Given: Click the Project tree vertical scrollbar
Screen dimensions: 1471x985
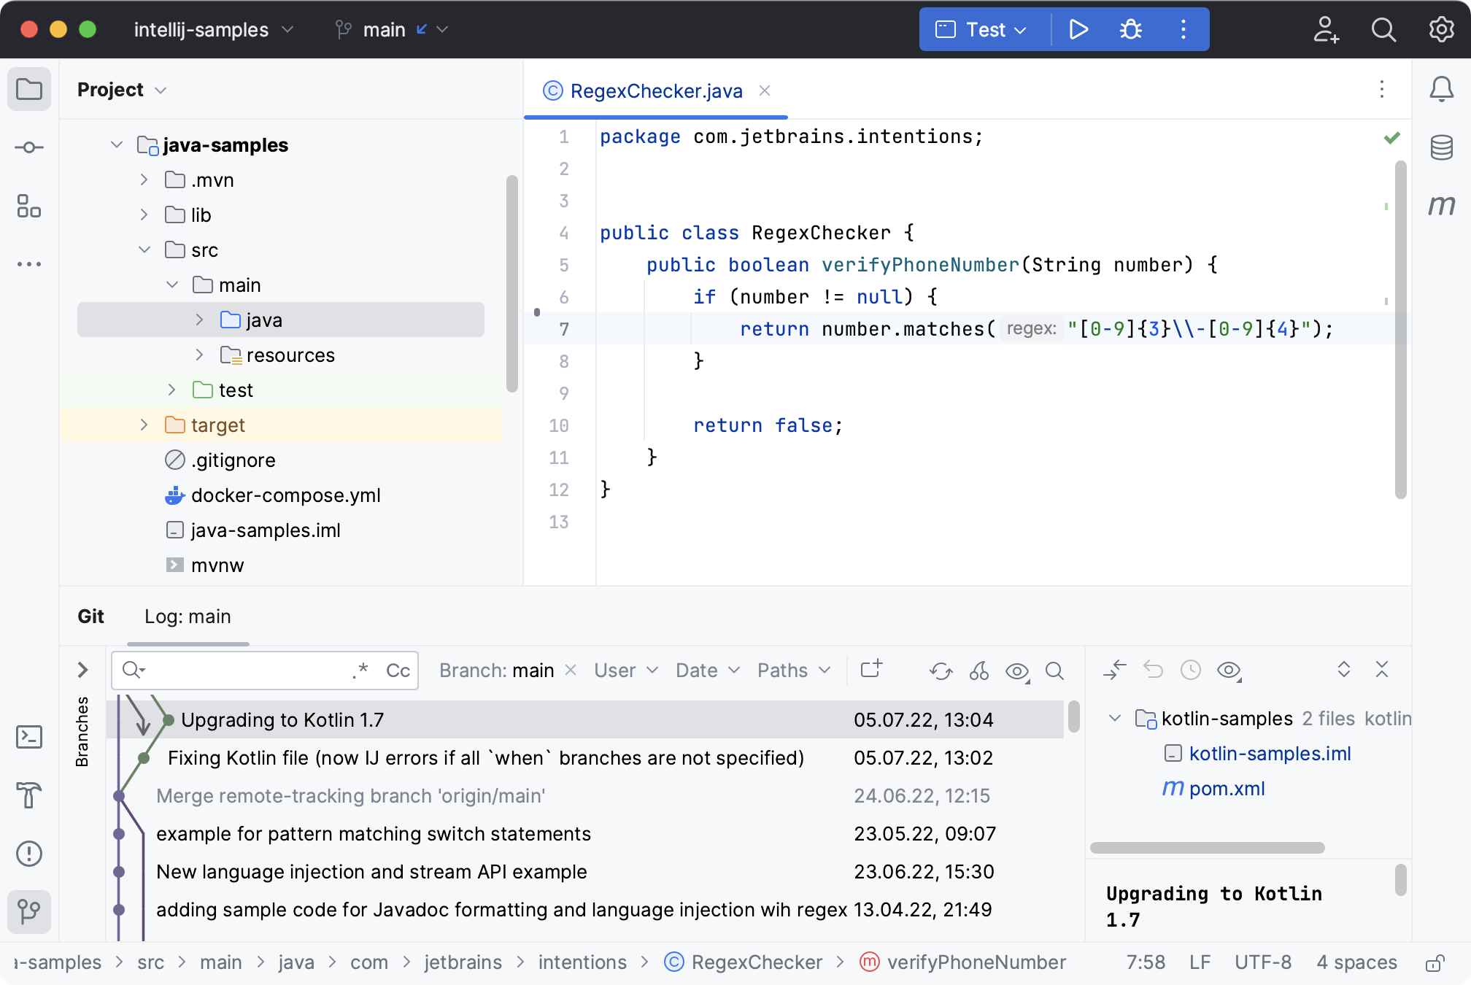Looking at the screenshot, I should [x=512, y=283].
